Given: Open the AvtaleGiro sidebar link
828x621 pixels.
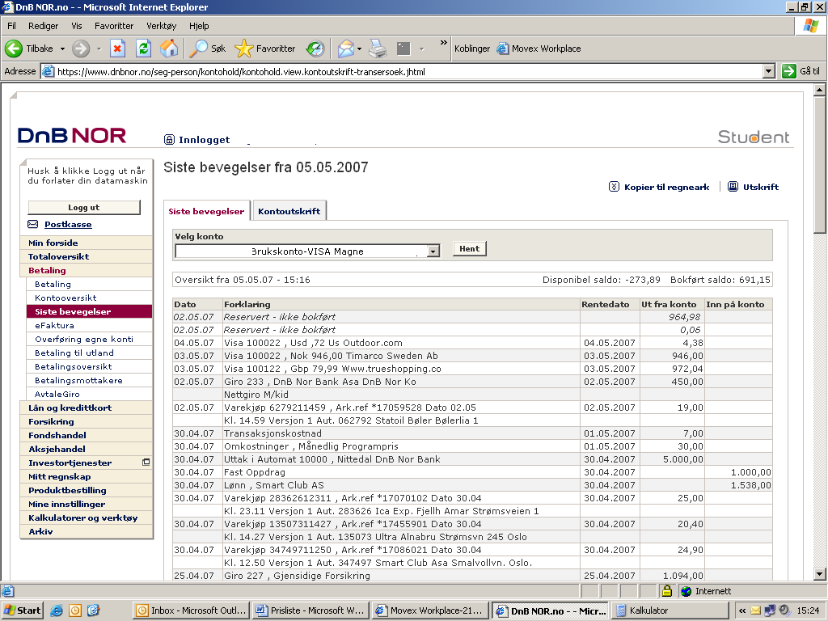Looking at the screenshot, I should [x=57, y=394].
